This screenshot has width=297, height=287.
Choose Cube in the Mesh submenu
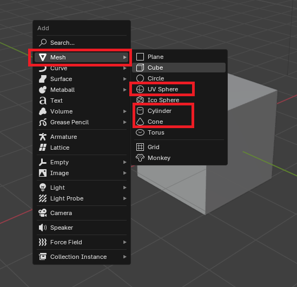pos(179,68)
